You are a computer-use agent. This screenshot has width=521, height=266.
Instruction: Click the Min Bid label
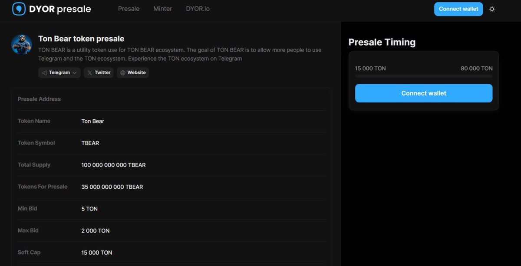click(x=27, y=209)
